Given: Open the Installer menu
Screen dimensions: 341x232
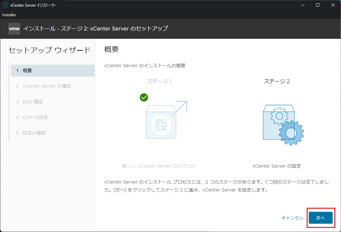Looking at the screenshot, I should pos(9,15).
